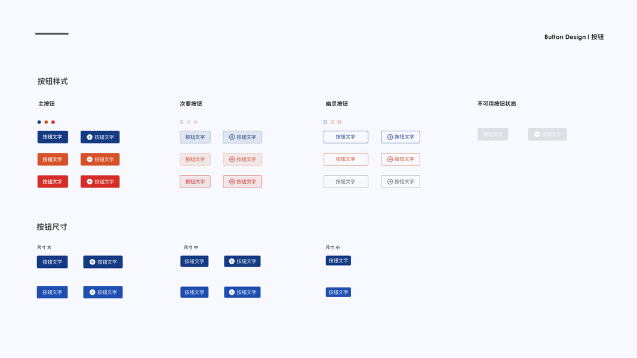
Task: Click plus icon in blue outlined ghost button
Action: pyautogui.click(x=390, y=137)
